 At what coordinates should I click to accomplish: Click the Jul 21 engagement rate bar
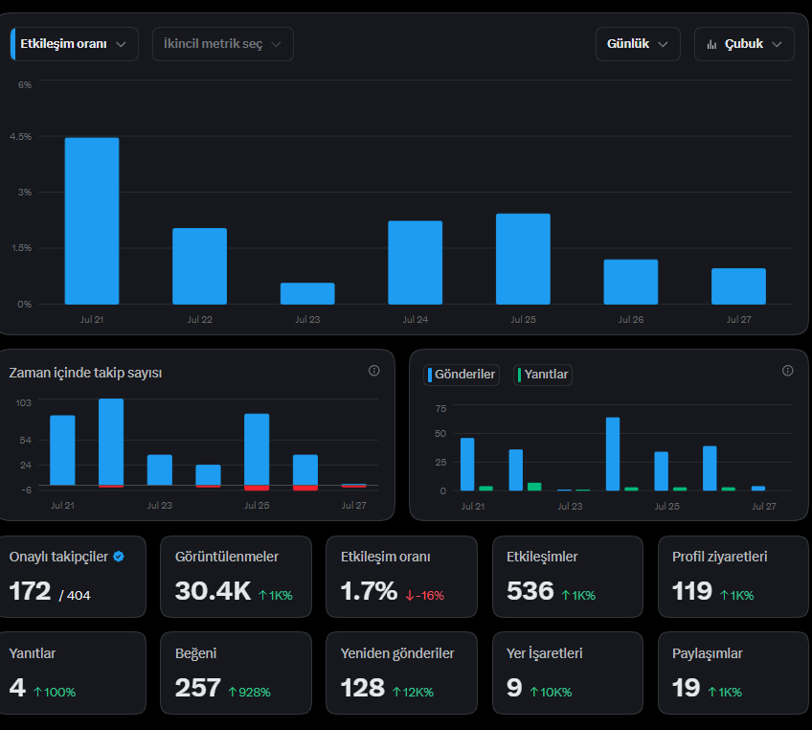(92, 220)
